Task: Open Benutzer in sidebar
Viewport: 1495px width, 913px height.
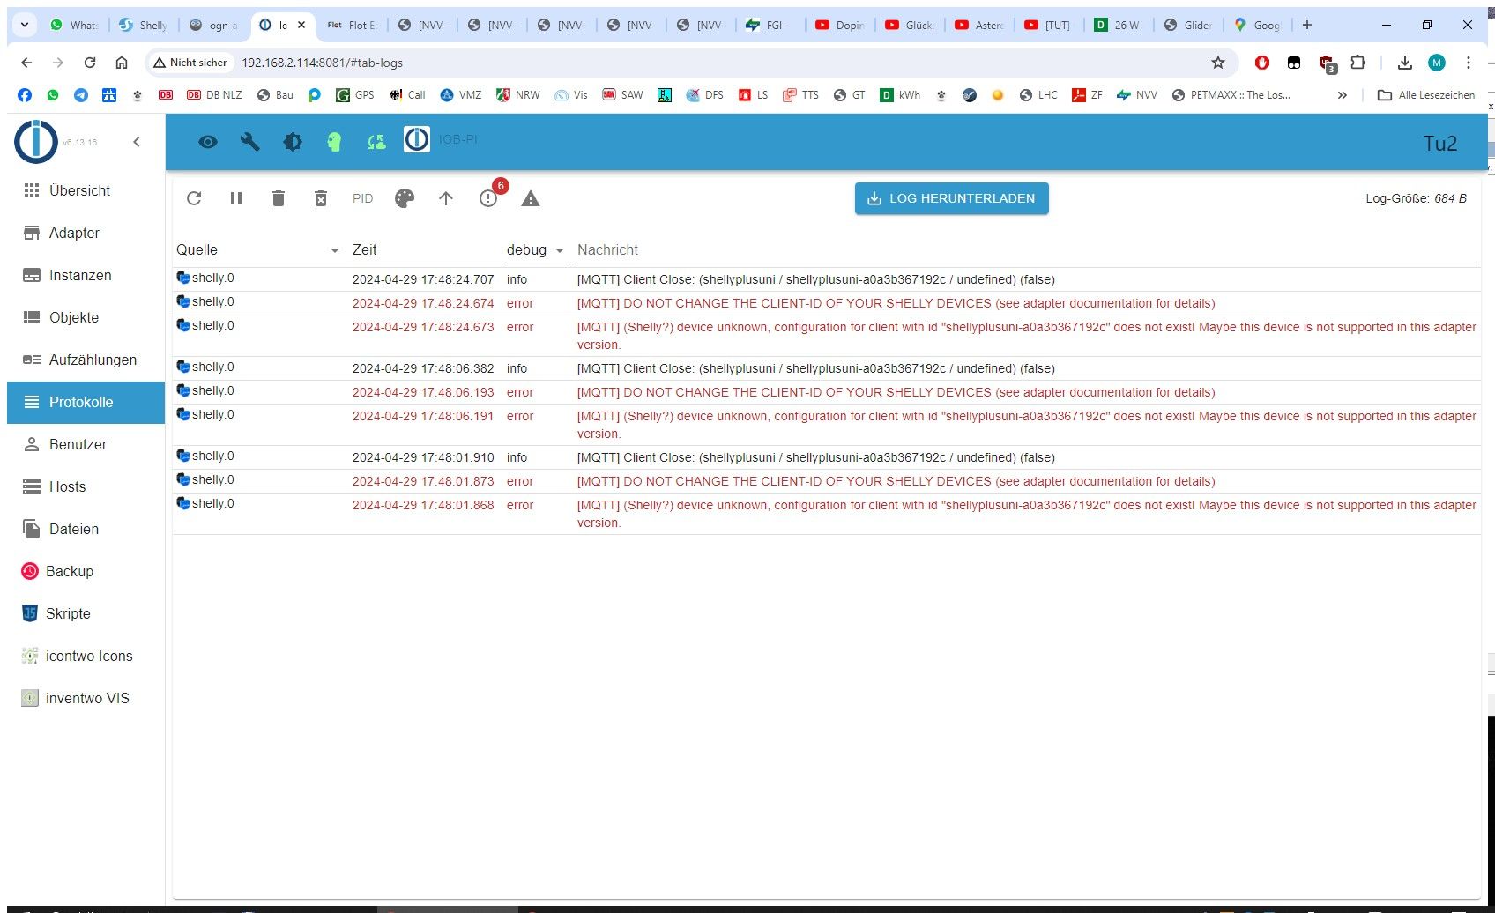Action: pyautogui.click(x=86, y=444)
